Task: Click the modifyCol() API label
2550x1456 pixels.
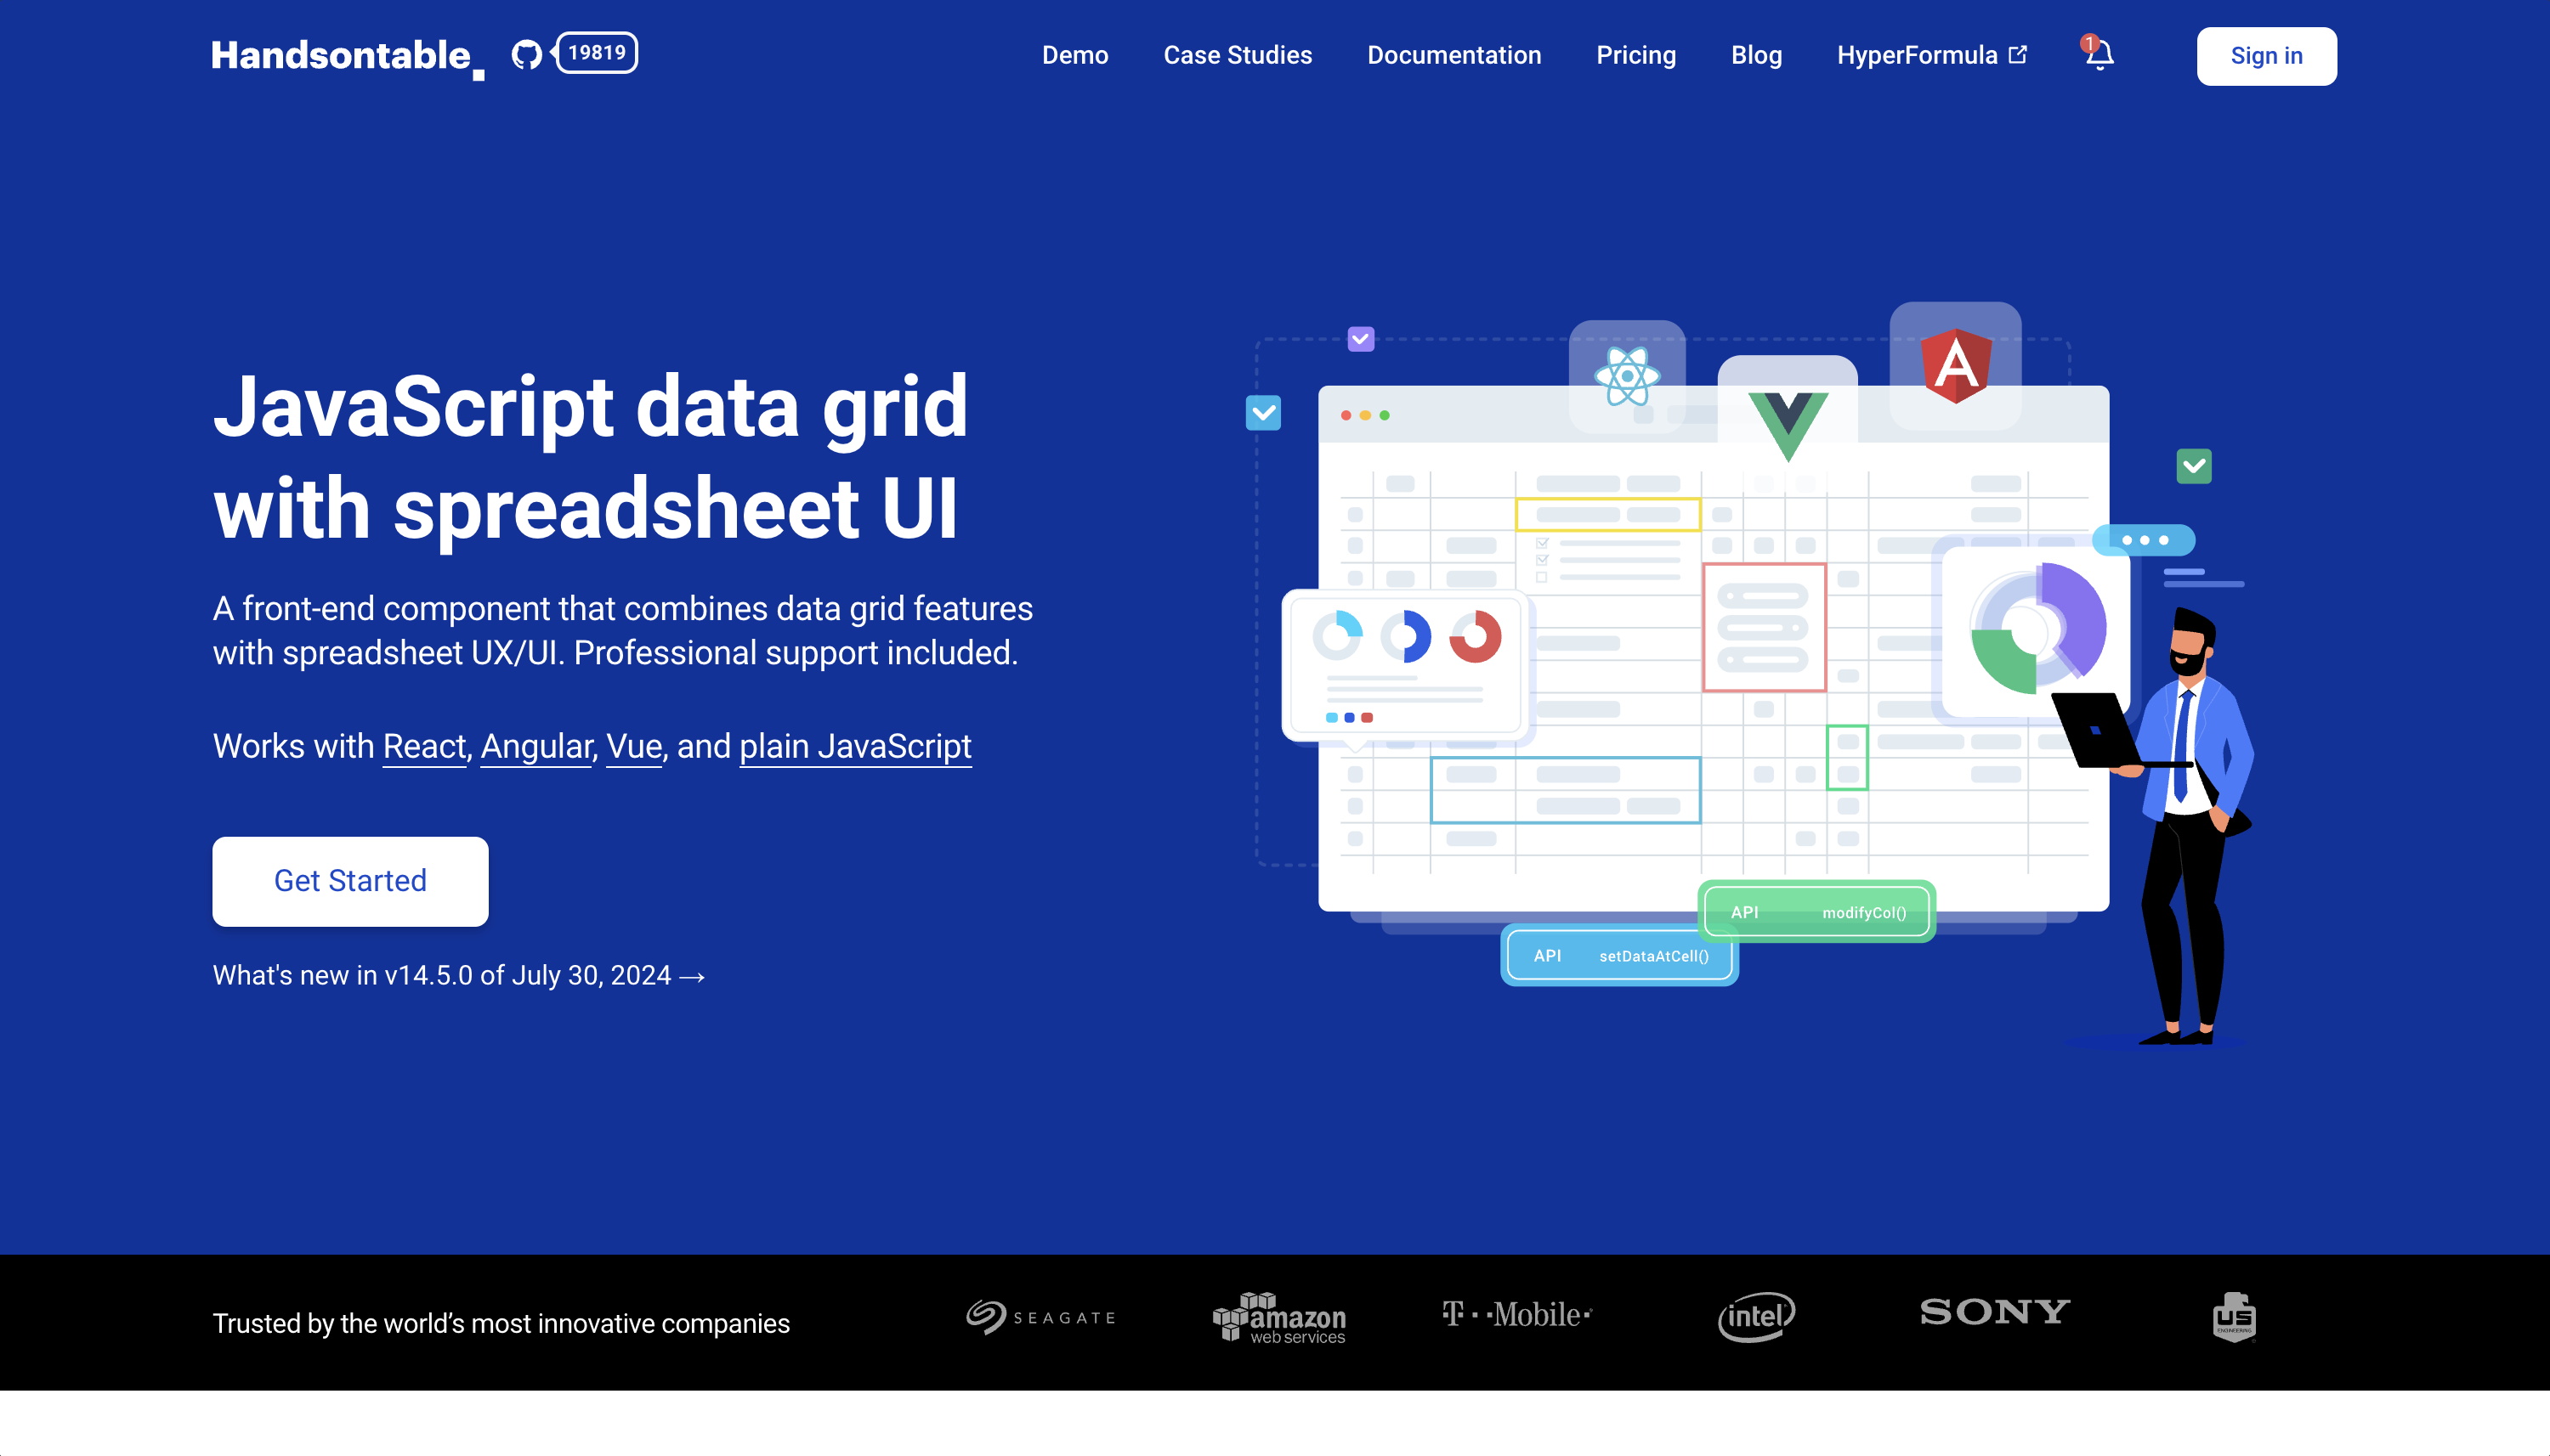Action: pyautogui.click(x=1816, y=912)
